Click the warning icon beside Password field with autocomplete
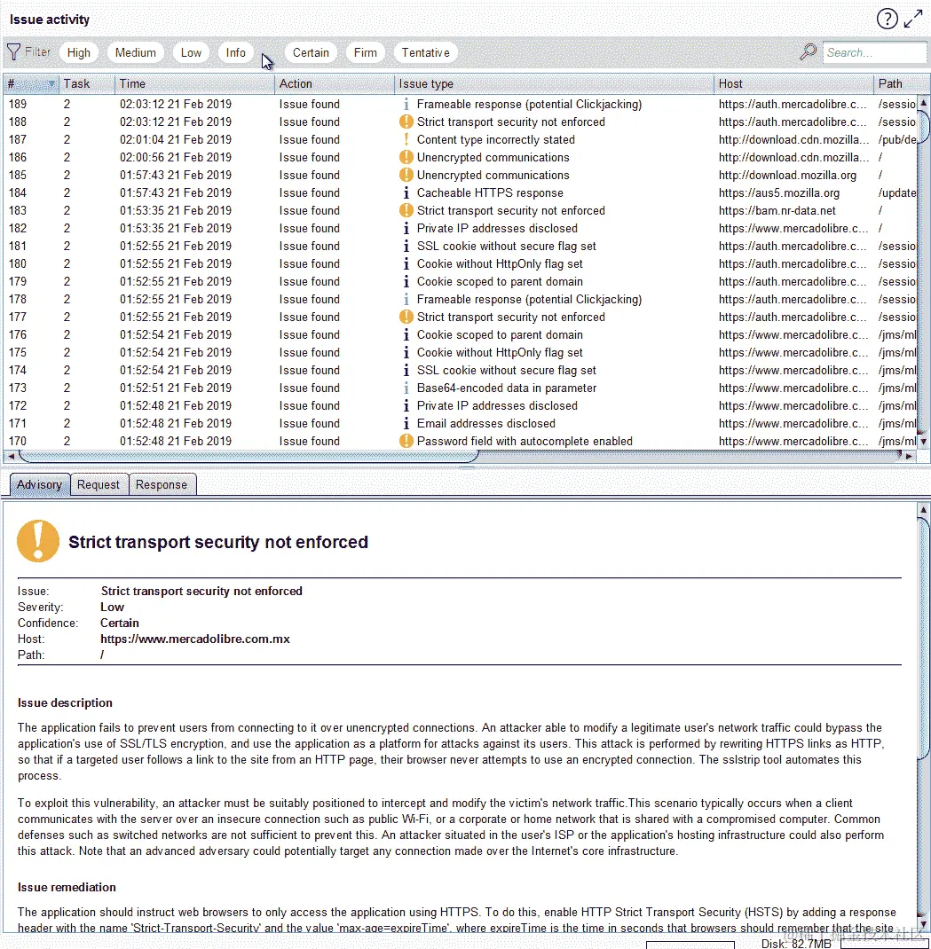This screenshot has height=949, width=931. tap(406, 441)
